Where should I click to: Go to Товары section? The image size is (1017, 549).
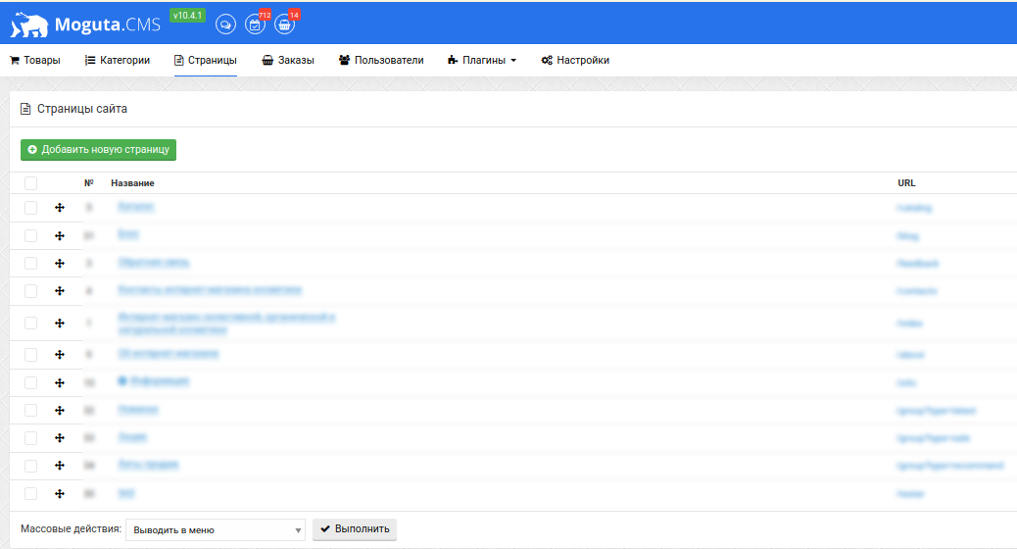35,61
